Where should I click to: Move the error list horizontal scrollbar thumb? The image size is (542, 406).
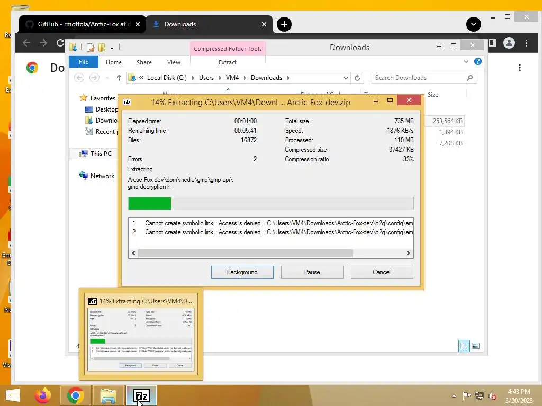245,253
